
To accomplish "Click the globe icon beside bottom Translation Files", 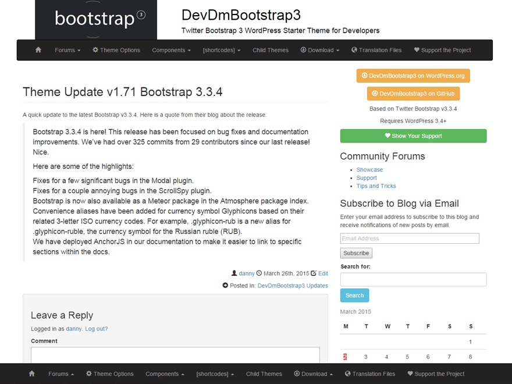I will (348, 373).
